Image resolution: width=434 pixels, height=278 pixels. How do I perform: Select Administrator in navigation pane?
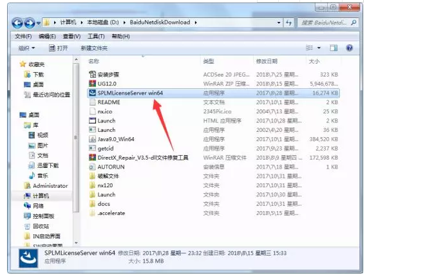46,185
